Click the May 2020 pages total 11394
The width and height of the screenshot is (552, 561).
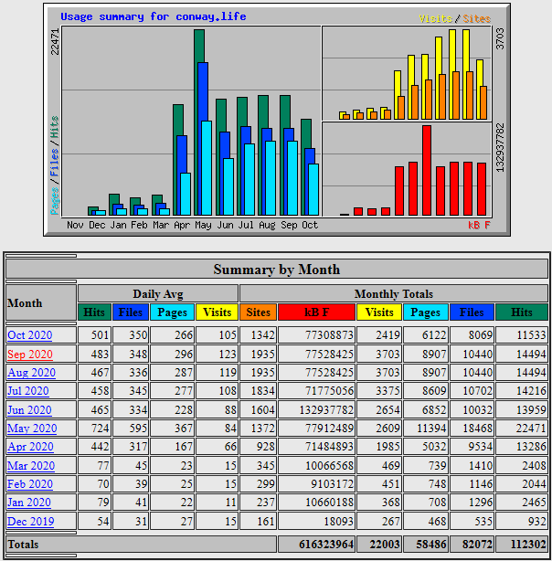click(431, 429)
